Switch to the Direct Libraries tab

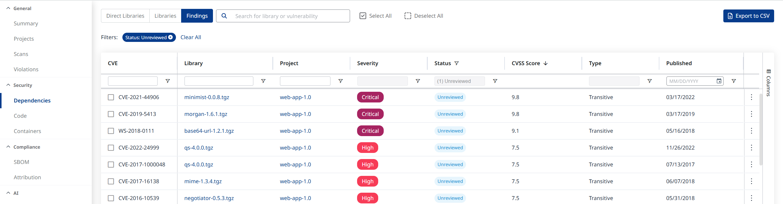click(x=125, y=16)
